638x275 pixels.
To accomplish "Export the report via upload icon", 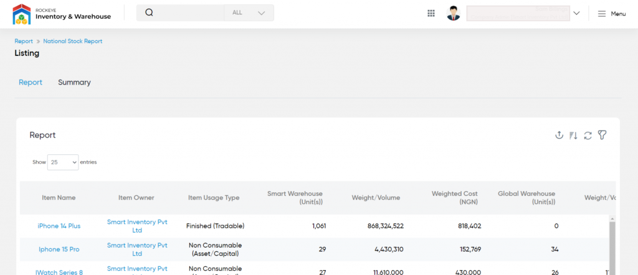I will 559,135.
